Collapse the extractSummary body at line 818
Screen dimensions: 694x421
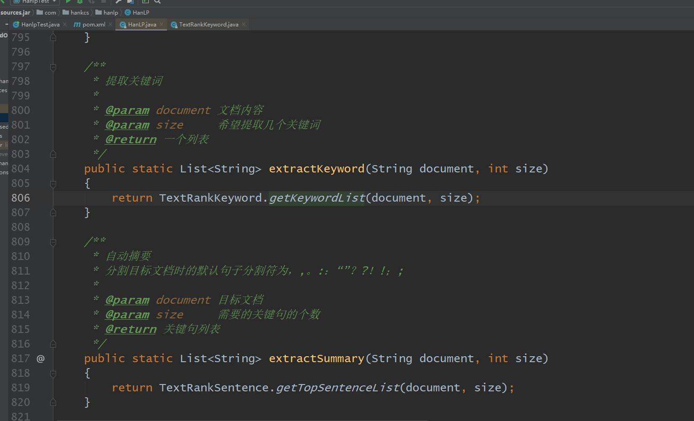(x=53, y=374)
